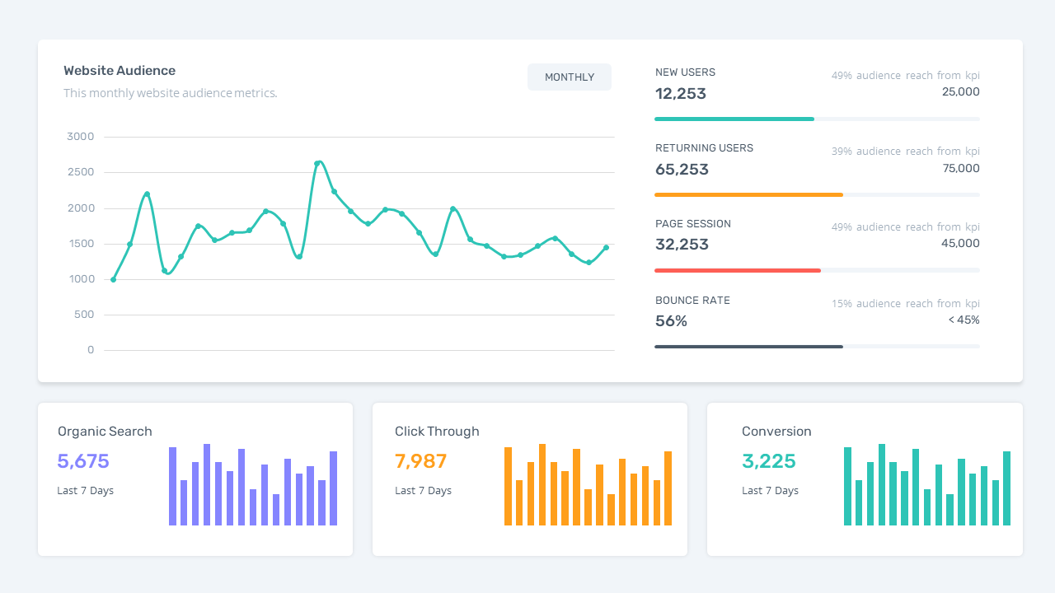1055x593 pixels.
Task: Select the PAGE SESSION metric
Action: tap(692, 223)
